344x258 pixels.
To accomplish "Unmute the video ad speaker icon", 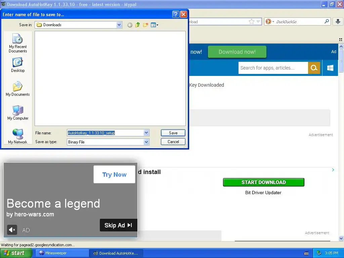I will pyautogui.click(x=12, y=230).
